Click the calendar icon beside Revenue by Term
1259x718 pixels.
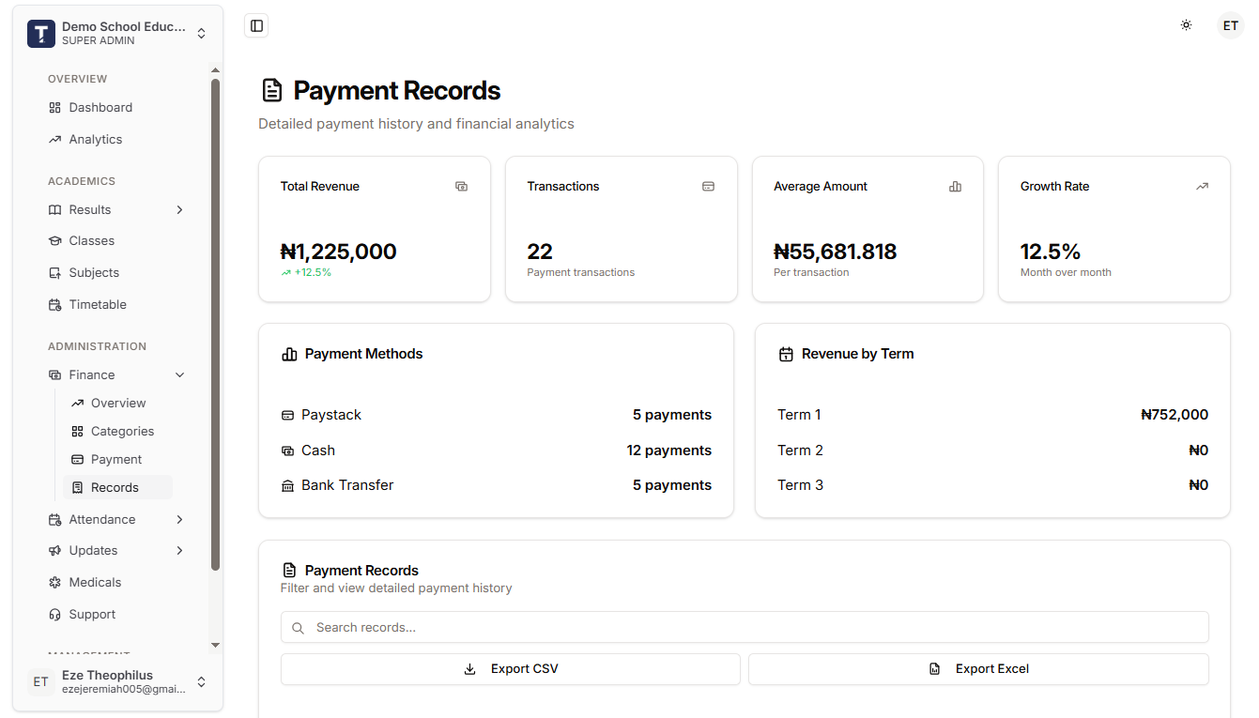(785, 354)
